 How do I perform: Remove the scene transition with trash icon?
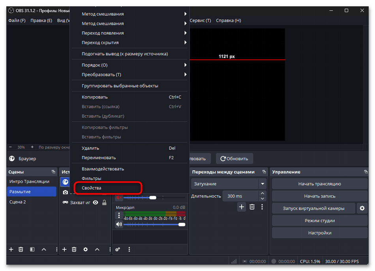252,207
